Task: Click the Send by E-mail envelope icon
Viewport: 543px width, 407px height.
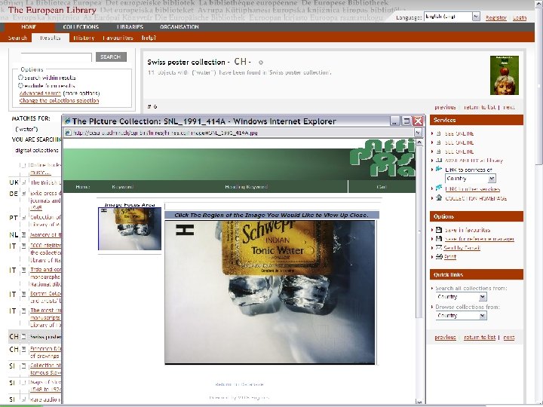Action: (439, 247)
